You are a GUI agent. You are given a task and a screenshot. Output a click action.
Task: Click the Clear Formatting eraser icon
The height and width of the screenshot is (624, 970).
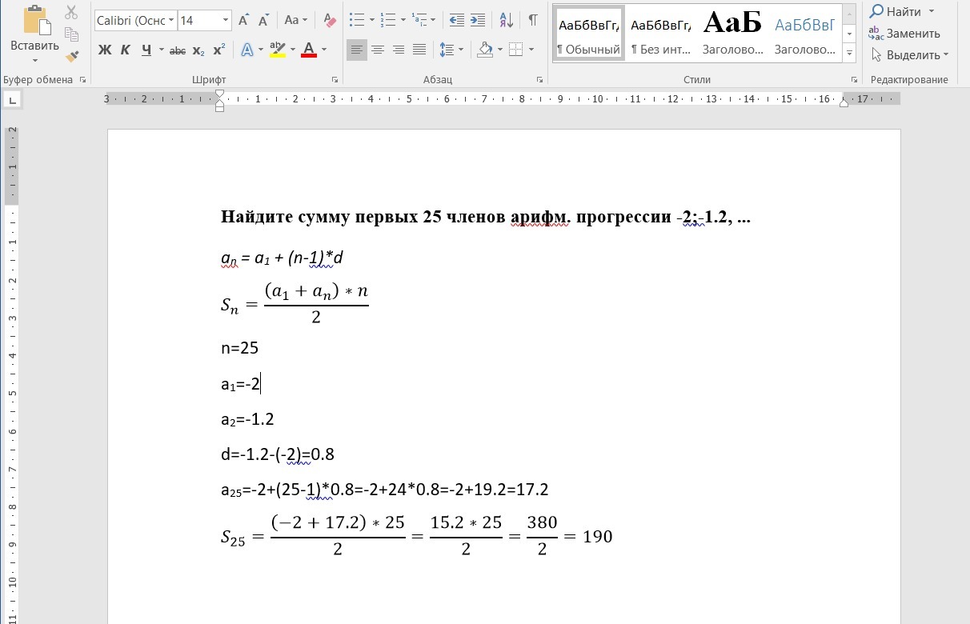click(330, 21)
